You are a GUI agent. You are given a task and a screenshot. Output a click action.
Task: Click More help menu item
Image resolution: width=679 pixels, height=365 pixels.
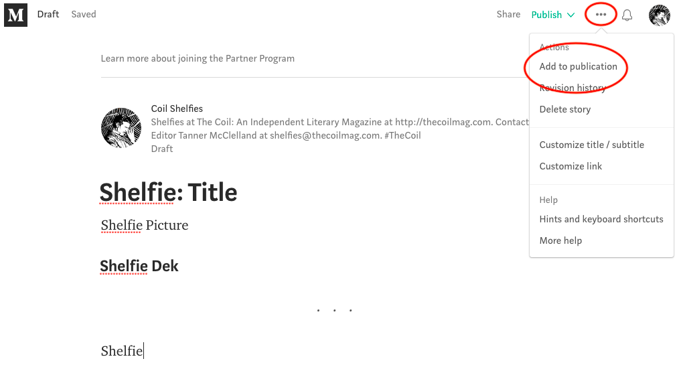560,240
